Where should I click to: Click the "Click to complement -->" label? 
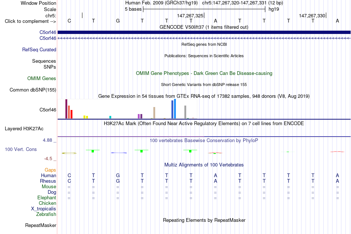pyautogui.click(x=30, y=21)
